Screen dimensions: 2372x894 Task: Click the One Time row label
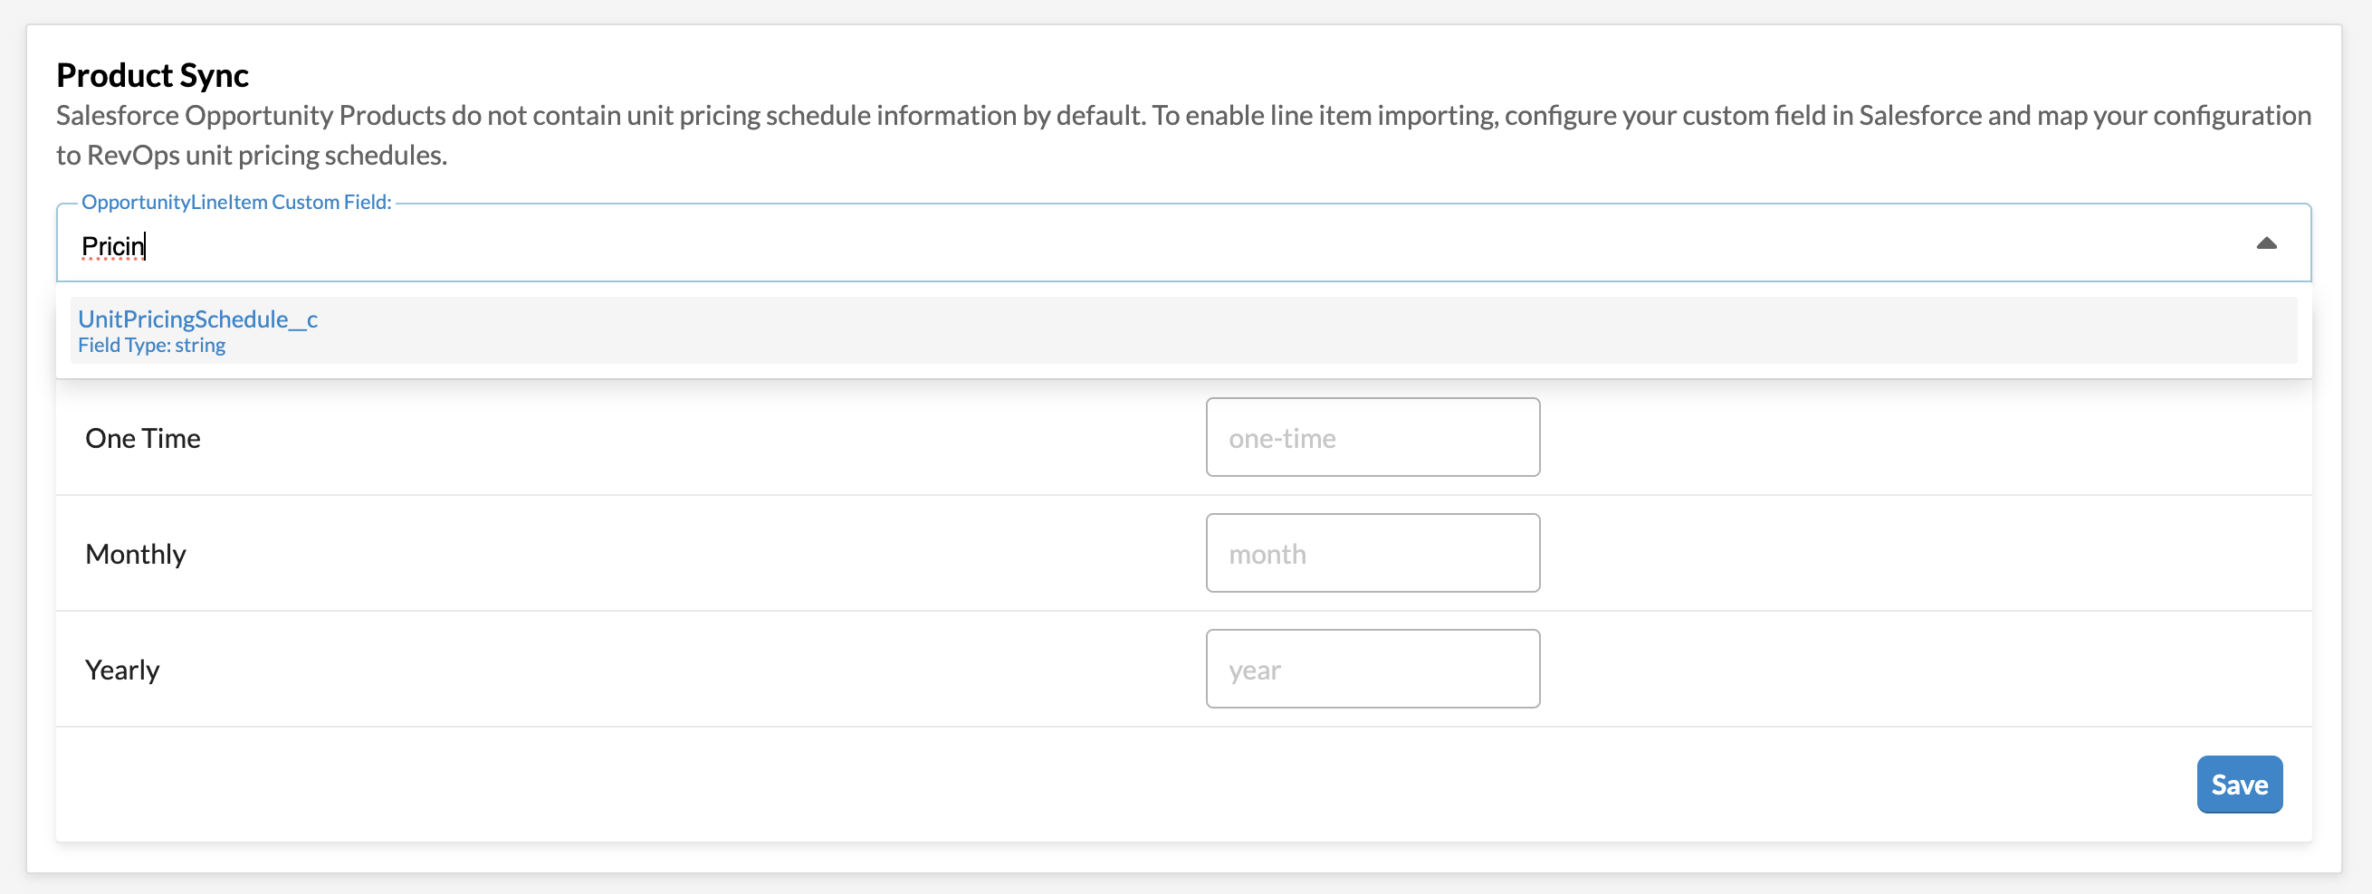[143, 438]
